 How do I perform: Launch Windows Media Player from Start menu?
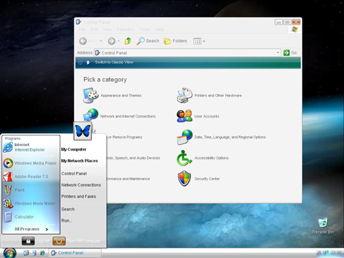31,163
